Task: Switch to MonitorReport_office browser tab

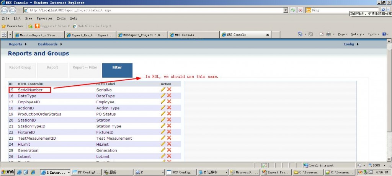Action: [39, 35]
